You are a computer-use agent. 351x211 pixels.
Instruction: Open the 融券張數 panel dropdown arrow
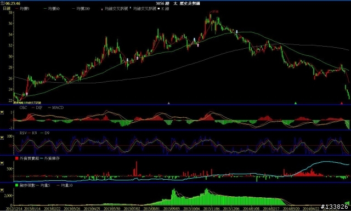tap(2, 190)
